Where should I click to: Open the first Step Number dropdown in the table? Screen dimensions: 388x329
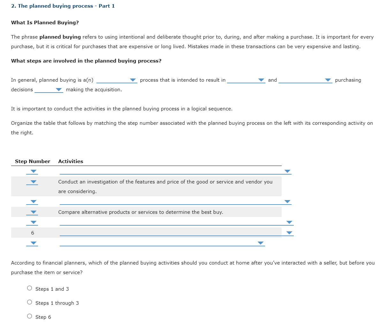(32, 171)
